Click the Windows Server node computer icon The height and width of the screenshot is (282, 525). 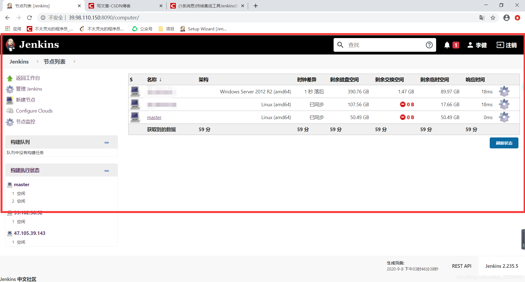point(135,91)
